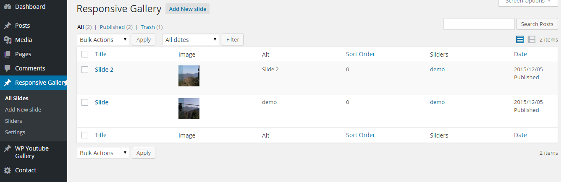Click the Dashboard gauge icon in sidebar
Image resolution: width=561 pixels, height=182 pixels.
tap(7, 7)
